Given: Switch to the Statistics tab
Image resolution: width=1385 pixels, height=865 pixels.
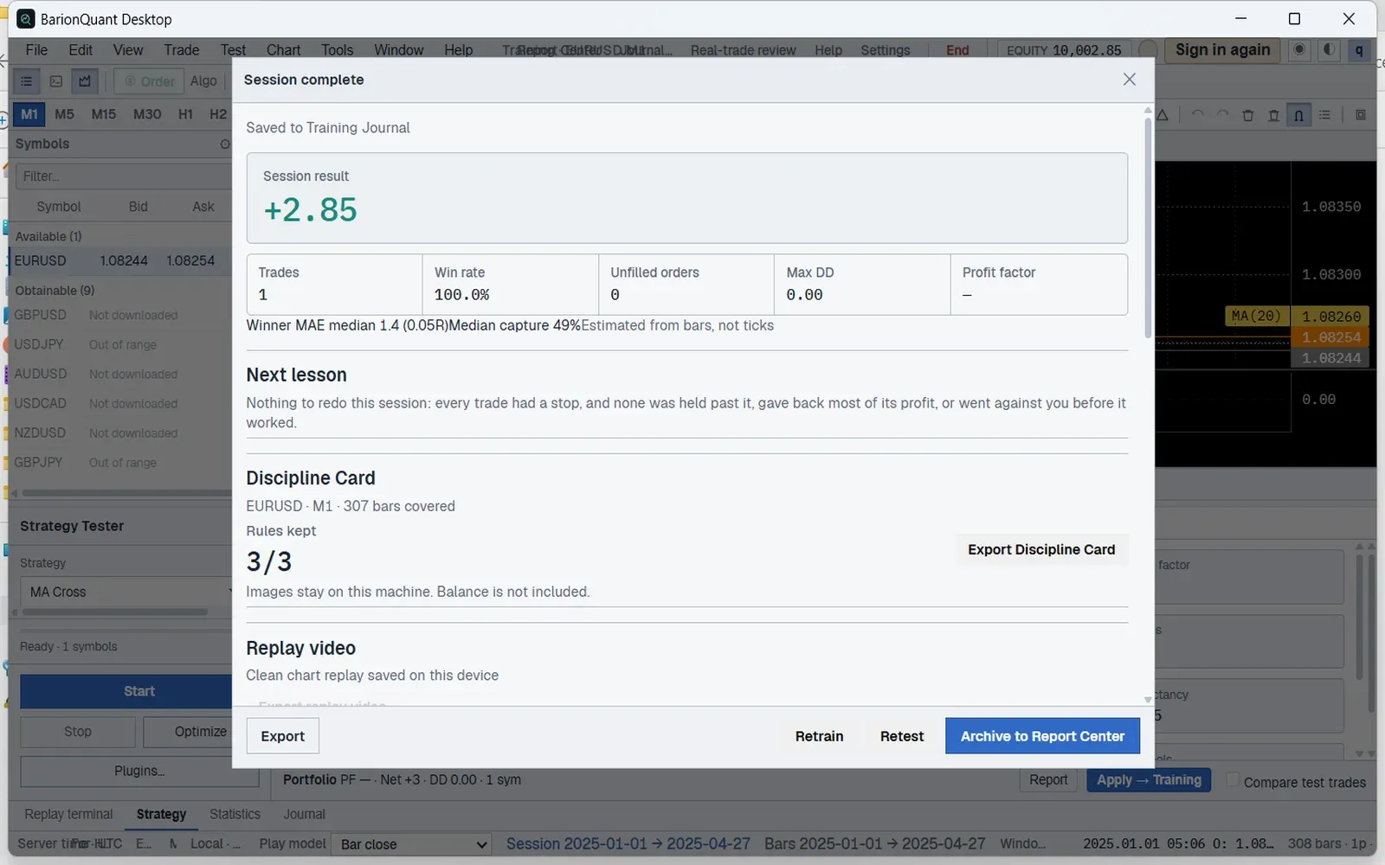Looking at the screenshot, I should pos(235,814).
